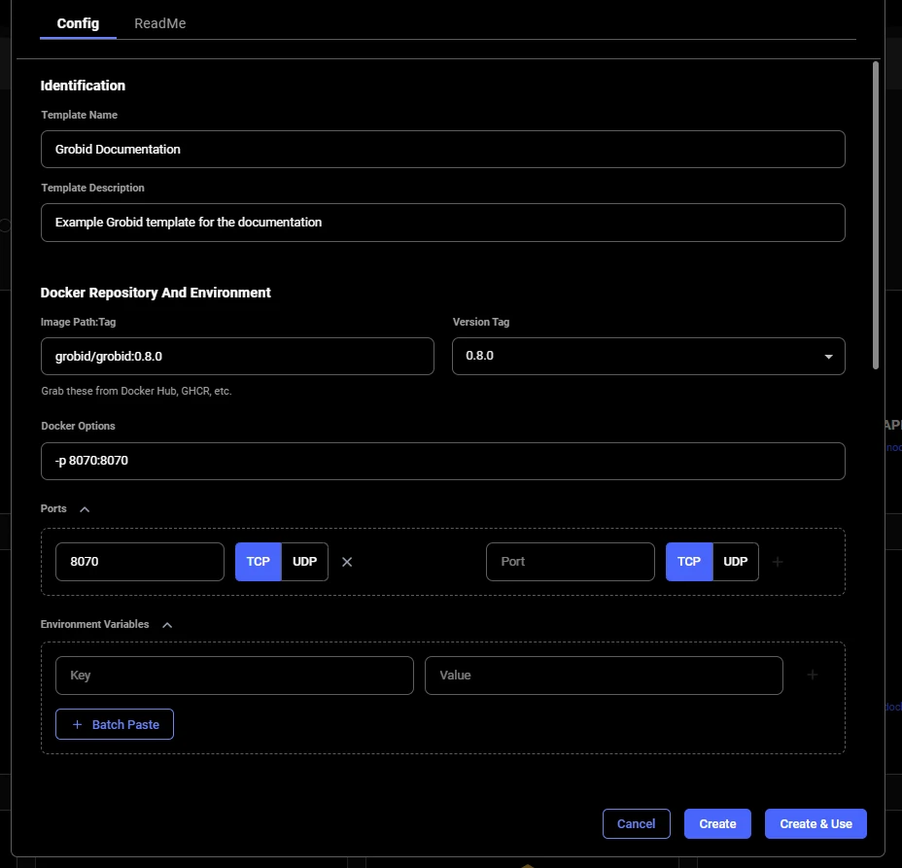The height and width of the screenshot is (868, 902).
Task: Edit the Template Name field
Action: click(442, 150)
